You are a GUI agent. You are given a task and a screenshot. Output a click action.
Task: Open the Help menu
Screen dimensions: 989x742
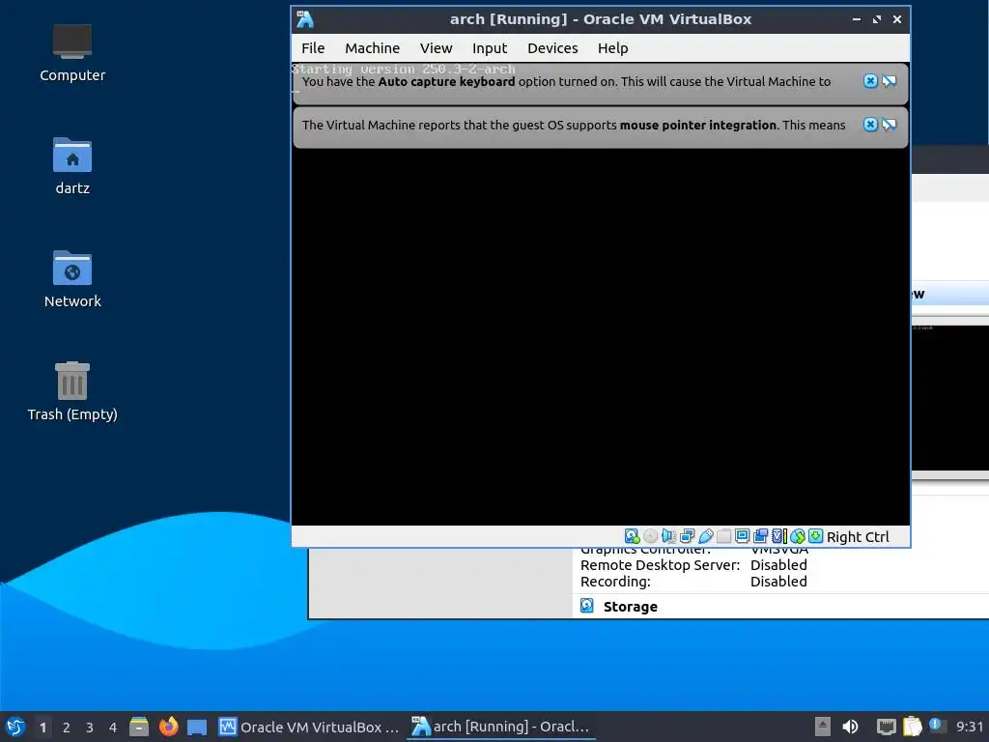(x=612, y=48)
